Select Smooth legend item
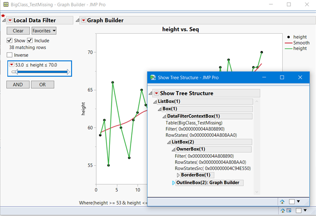Viewport: 316px width, 216px height. coord(297,42)
